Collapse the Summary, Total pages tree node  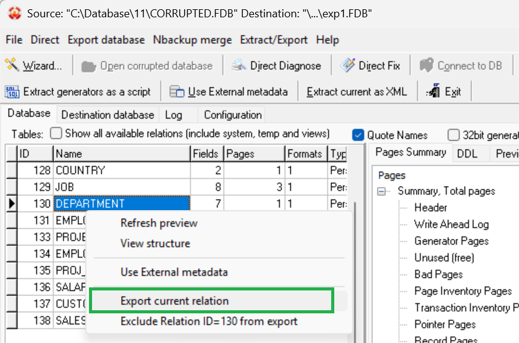[x=383, y=192]
